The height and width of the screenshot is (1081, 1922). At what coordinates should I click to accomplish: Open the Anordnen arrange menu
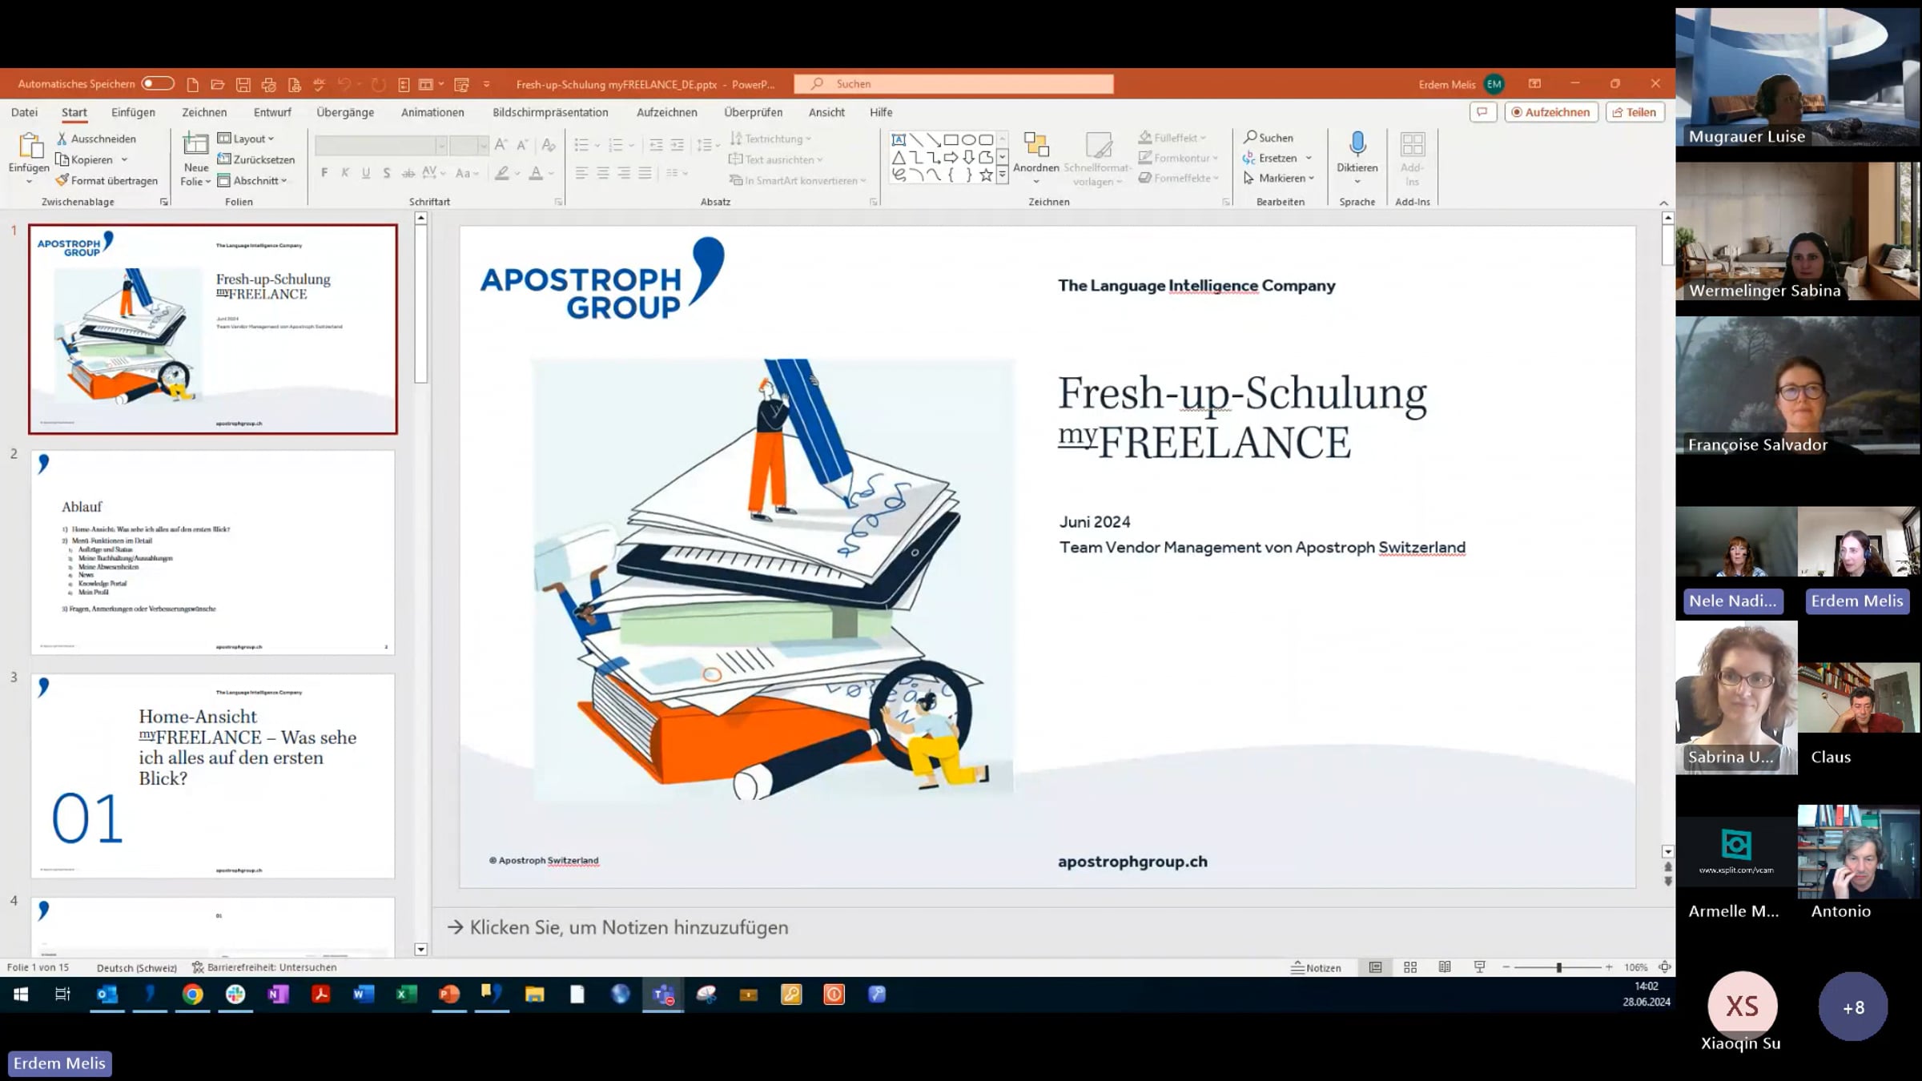1036,159
